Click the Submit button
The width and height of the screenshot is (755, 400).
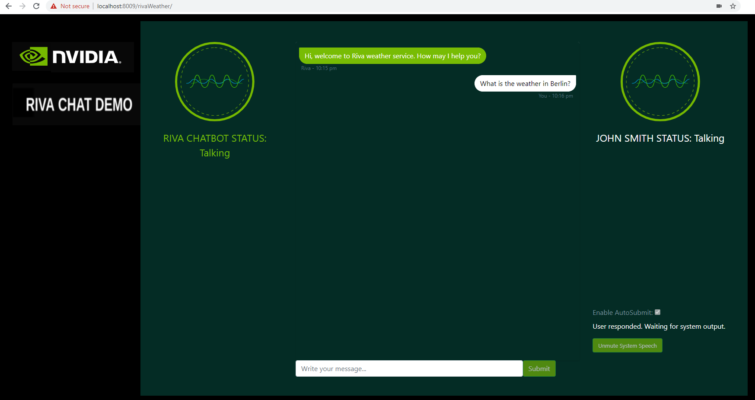pos(539,368)
